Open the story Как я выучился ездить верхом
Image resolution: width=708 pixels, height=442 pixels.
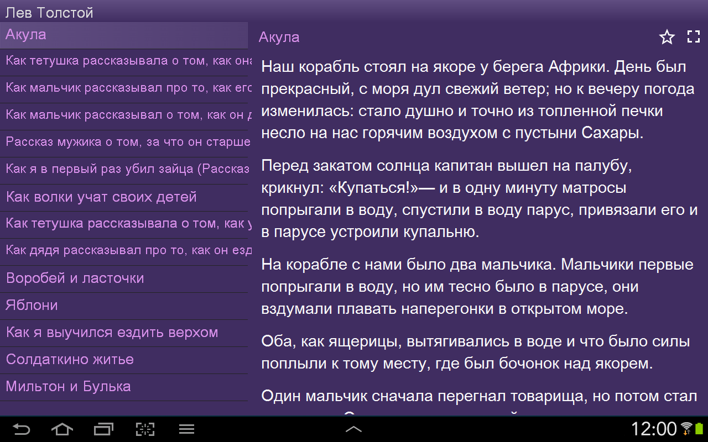[x=124, y=333]
